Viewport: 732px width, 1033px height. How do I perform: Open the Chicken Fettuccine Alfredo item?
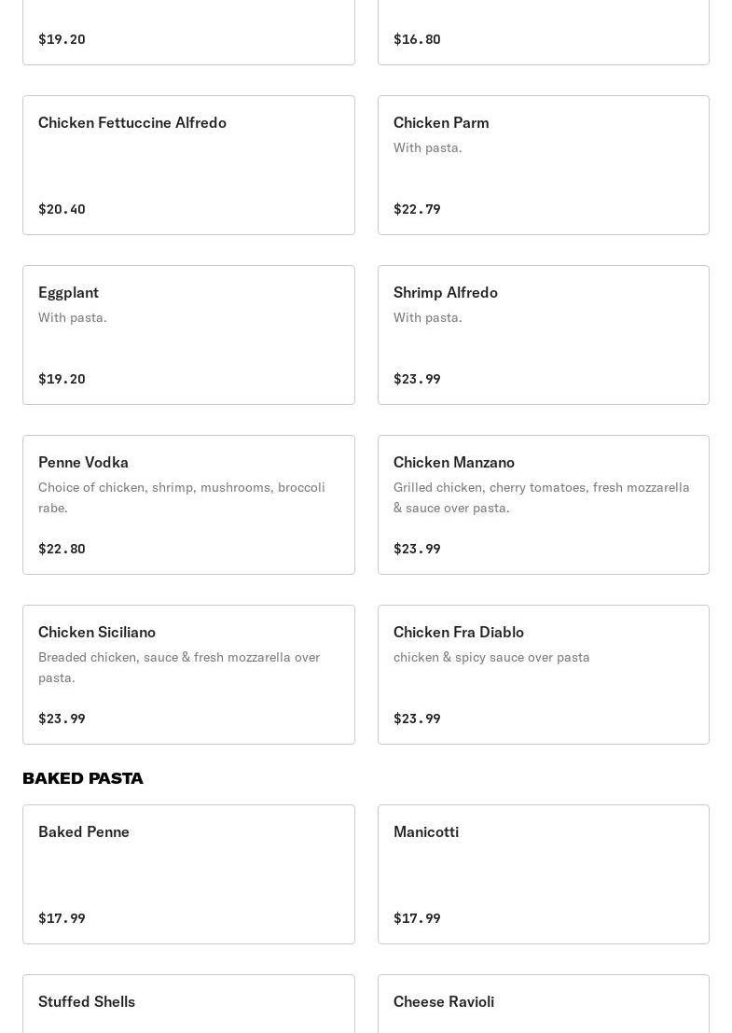coord(188,164)
